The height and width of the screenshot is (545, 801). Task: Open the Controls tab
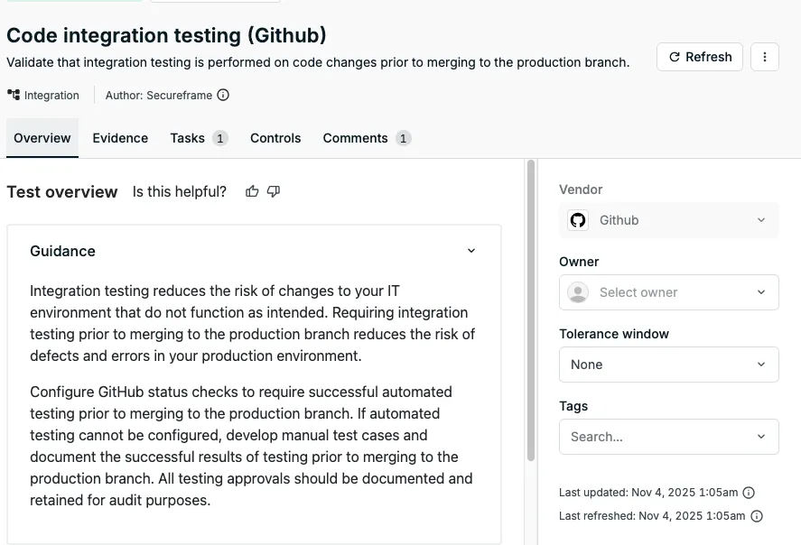pyautogui.click(x=275, y=138)
